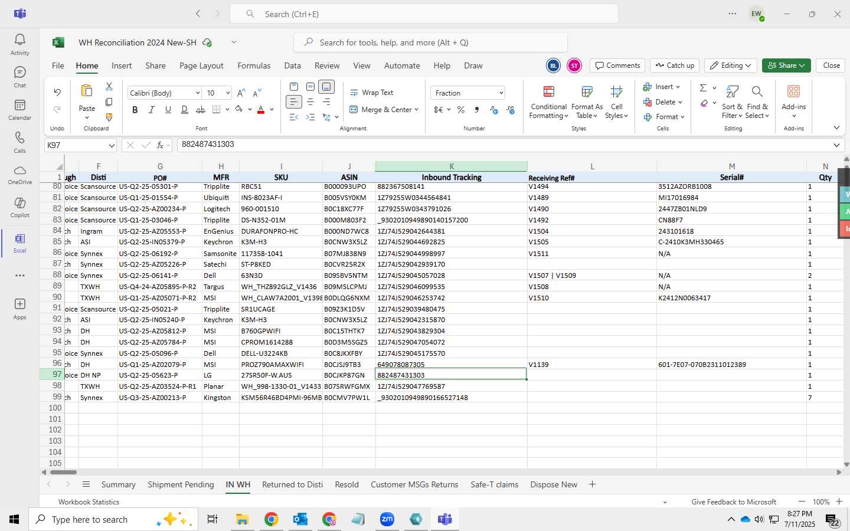The image size is (850, 531).
Task: Open Calls in Teams sidebar
Action: (x=19, y=142)
